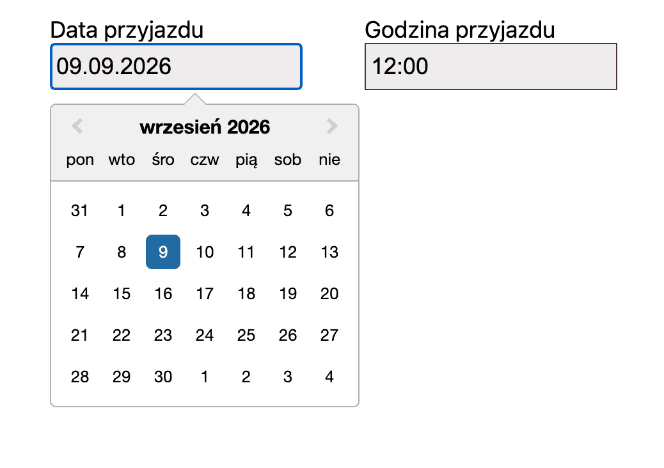Viewport: 664px width, 468px height.
Task: Select day 1 of next month
Action: (x=204, y=377)
